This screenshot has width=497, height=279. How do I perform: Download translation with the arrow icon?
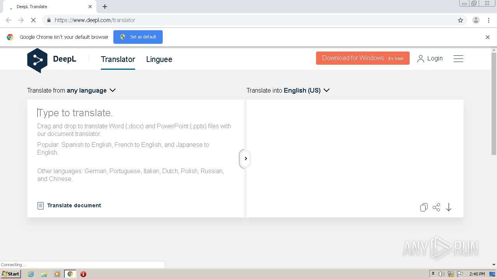tap(449, 207)
